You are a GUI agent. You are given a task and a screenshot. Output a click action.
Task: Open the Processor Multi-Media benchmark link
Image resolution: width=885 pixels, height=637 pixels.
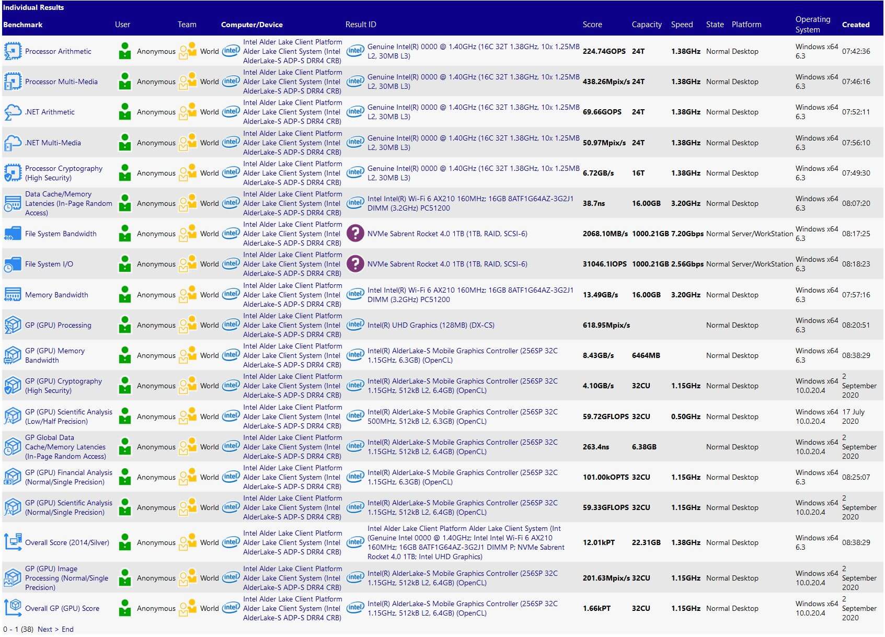coord(61,82)
